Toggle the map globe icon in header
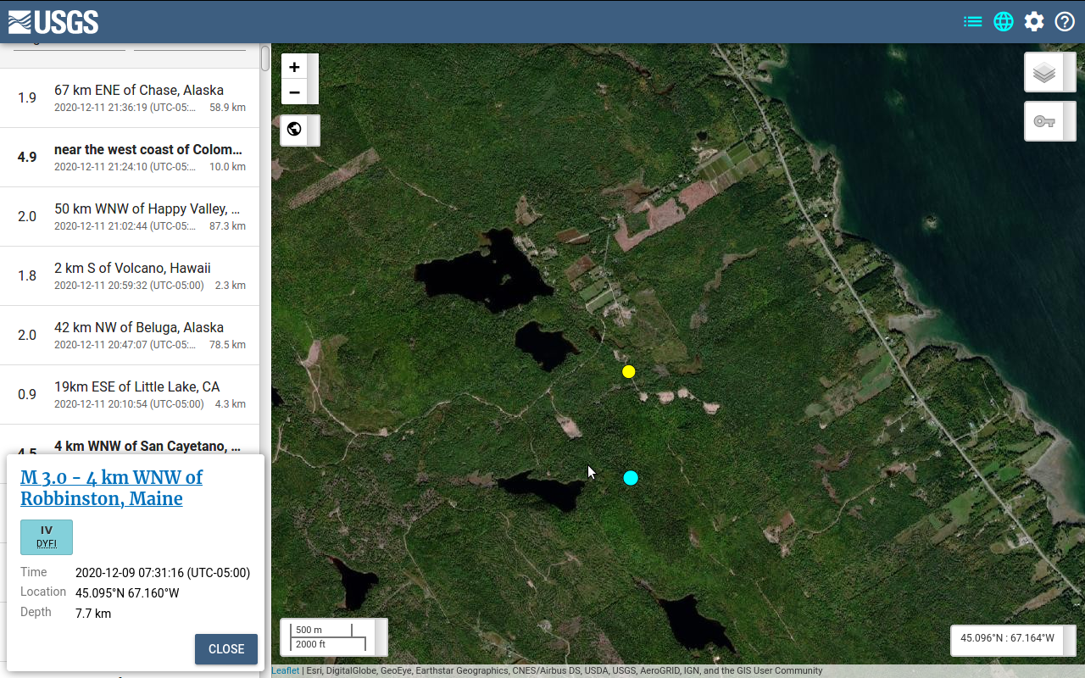Image resolution: width=1085 pixels, height=678 pixels. 1004,21
